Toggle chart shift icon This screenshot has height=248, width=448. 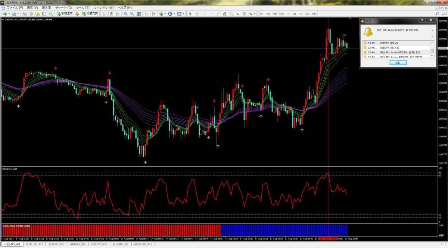pyautogui.click(x=153, y=14)
